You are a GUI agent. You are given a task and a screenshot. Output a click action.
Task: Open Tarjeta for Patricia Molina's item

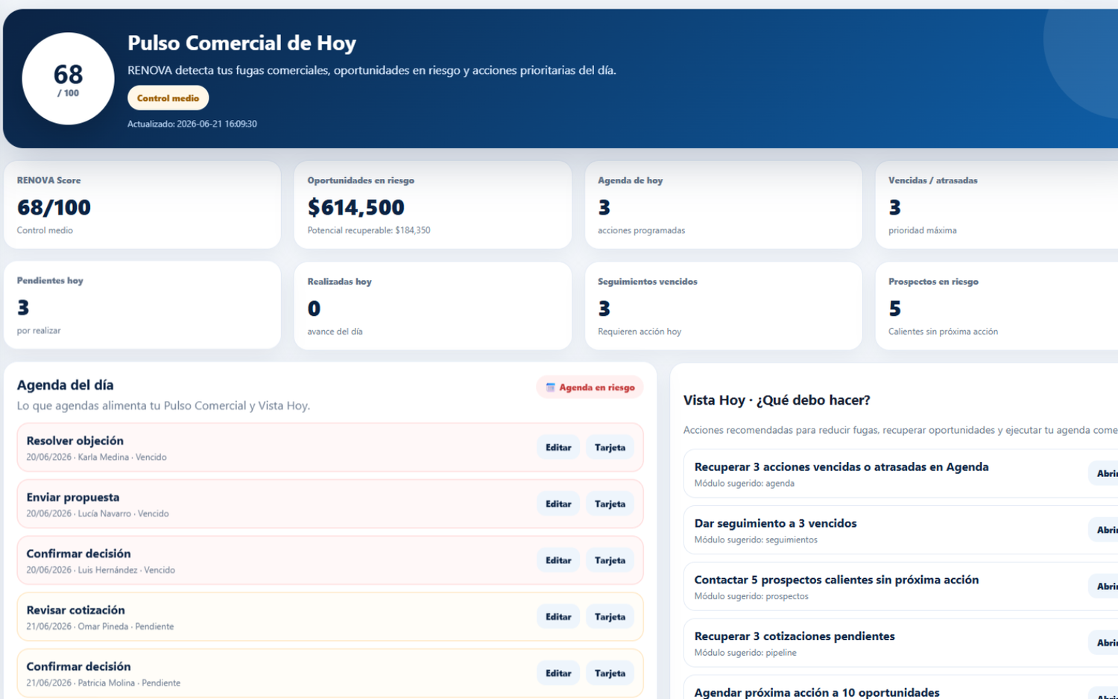point(610,674)
